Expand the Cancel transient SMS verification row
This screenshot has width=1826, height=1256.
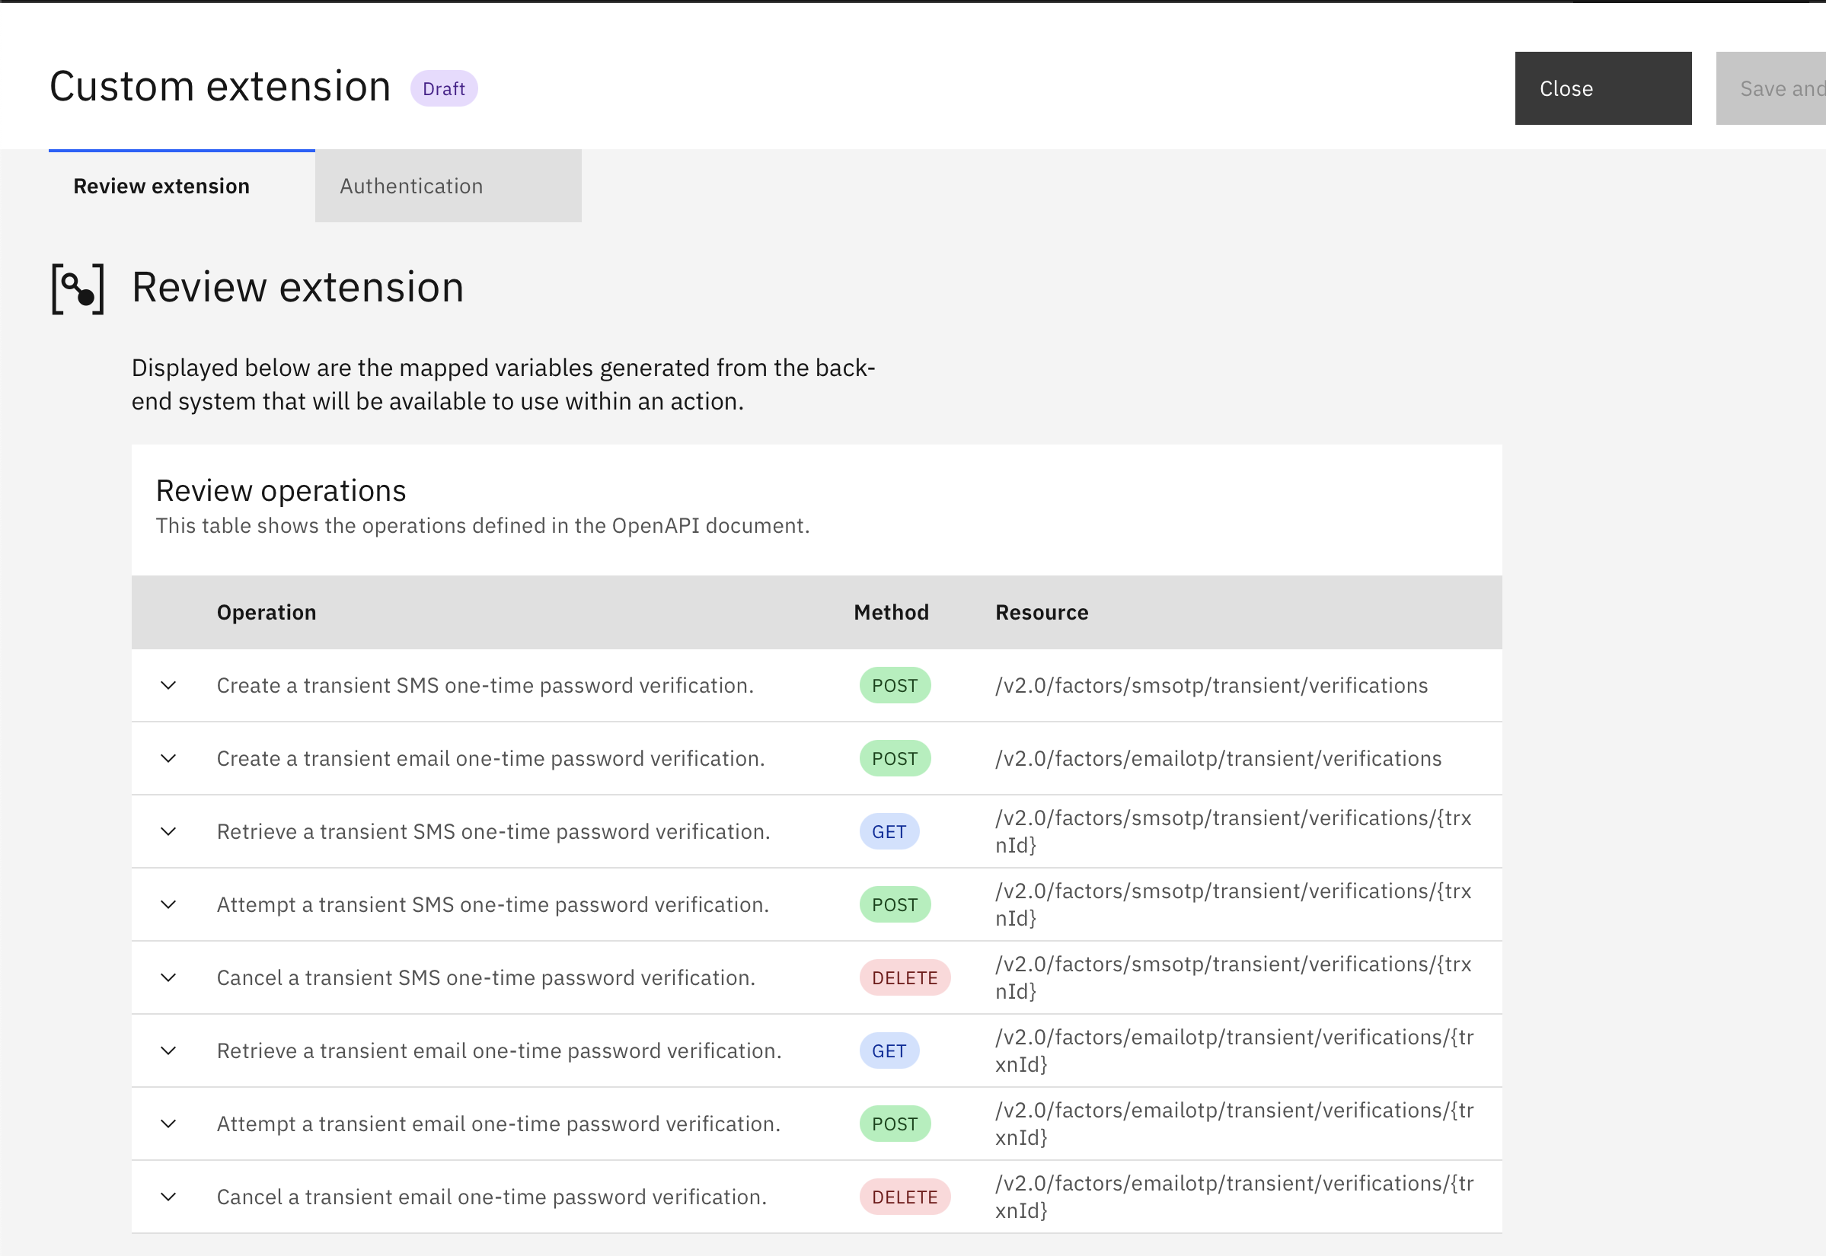click(168, 977)
